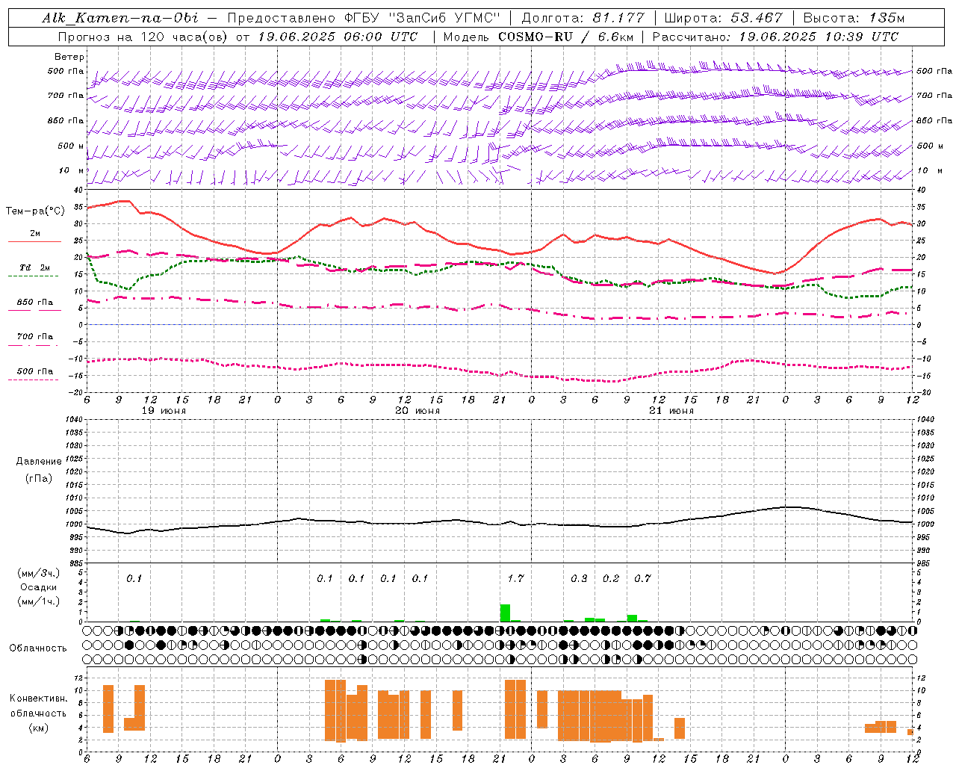Click the Облачность cloud cover label
Screen dimensions: 956x765
tap(38, 648)
